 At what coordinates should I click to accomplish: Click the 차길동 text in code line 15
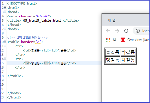tap(62, 63)
